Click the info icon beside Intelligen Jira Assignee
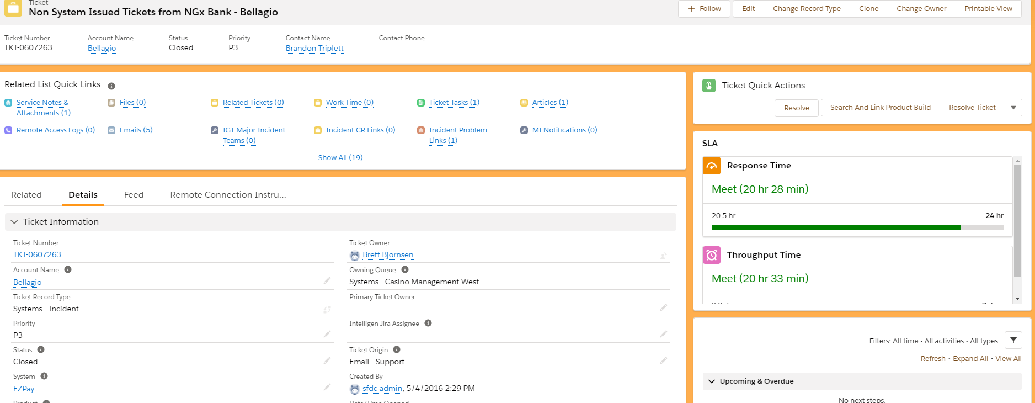The image size is (1035, 403). click(428, 324)
